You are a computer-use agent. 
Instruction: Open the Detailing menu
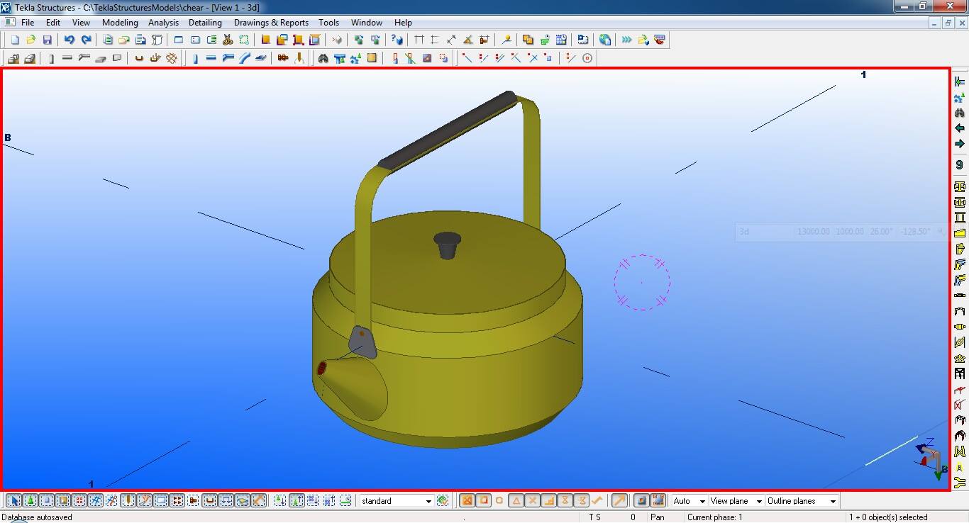[205, 23]
